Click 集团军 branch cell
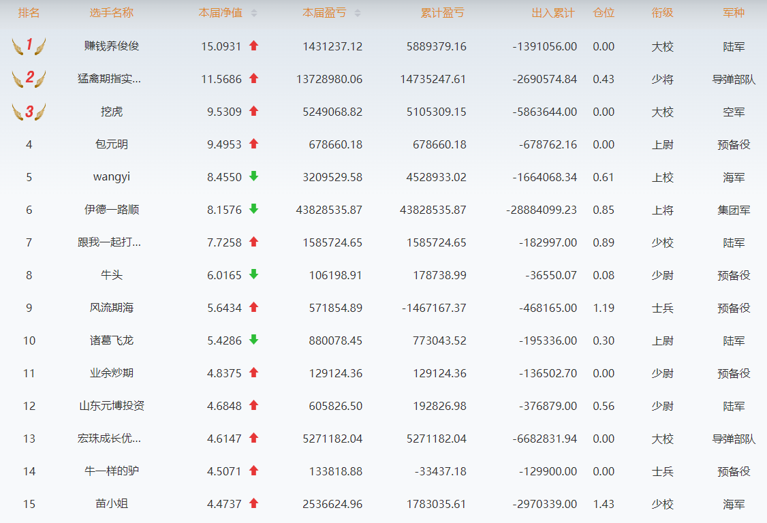The height and width of the screenshot is (523, 767). coord(734,210)
